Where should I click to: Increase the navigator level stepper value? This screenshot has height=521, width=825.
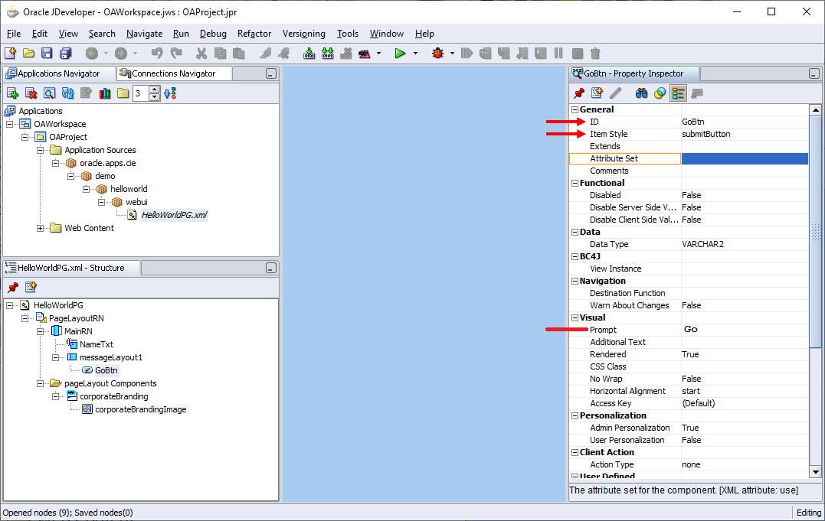[x=154, y=90]
